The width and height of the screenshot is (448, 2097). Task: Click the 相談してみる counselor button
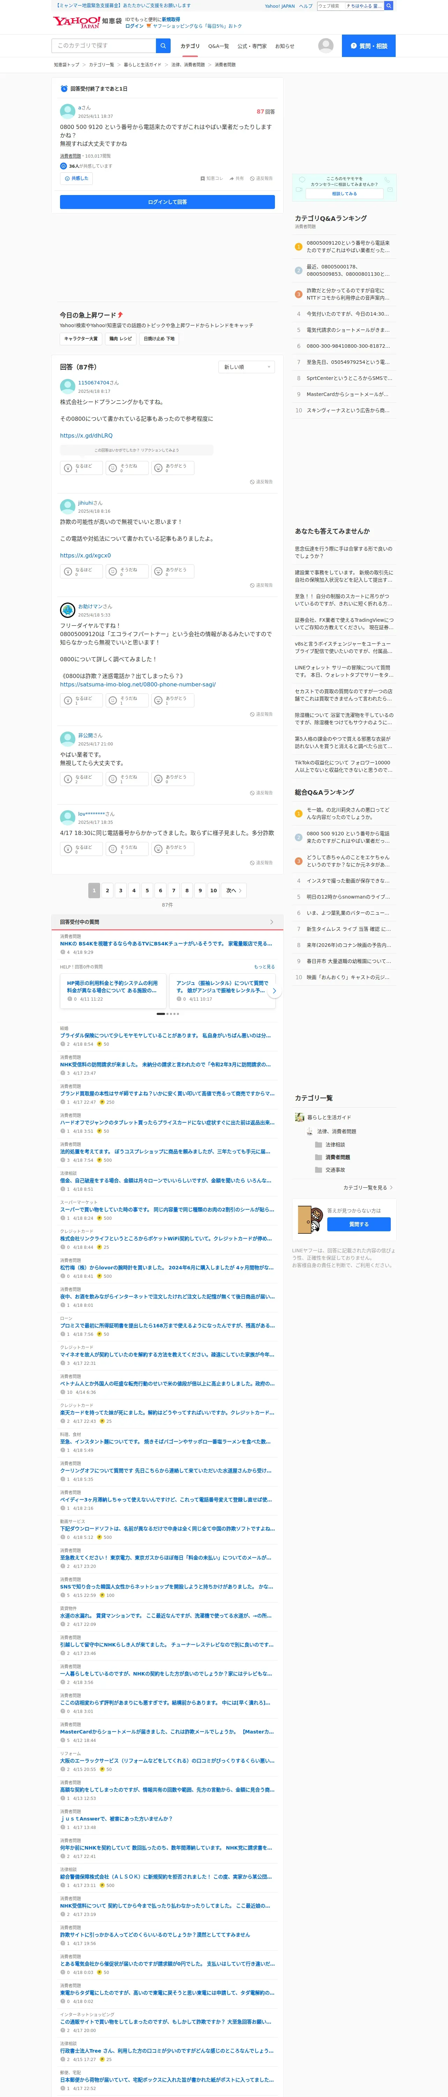344,194
